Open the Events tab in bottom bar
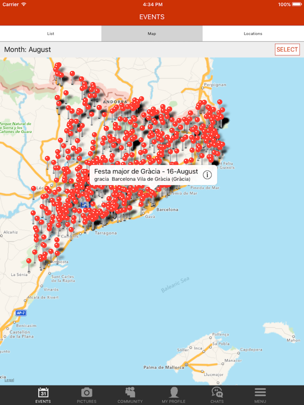Image resolution: width=304 pixels, height=405 pixels. (43, 395)
